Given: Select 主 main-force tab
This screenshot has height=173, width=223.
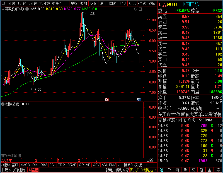Looking at the screenshot, I should pos(210,170).
